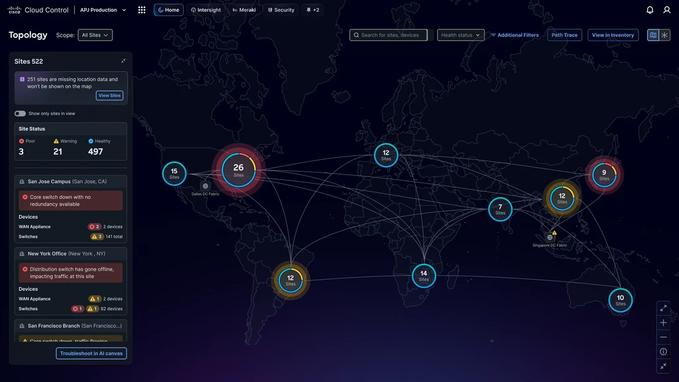679x382 pixels.
Task: Expand San Jose Campus site card
Action: [70, 182]
